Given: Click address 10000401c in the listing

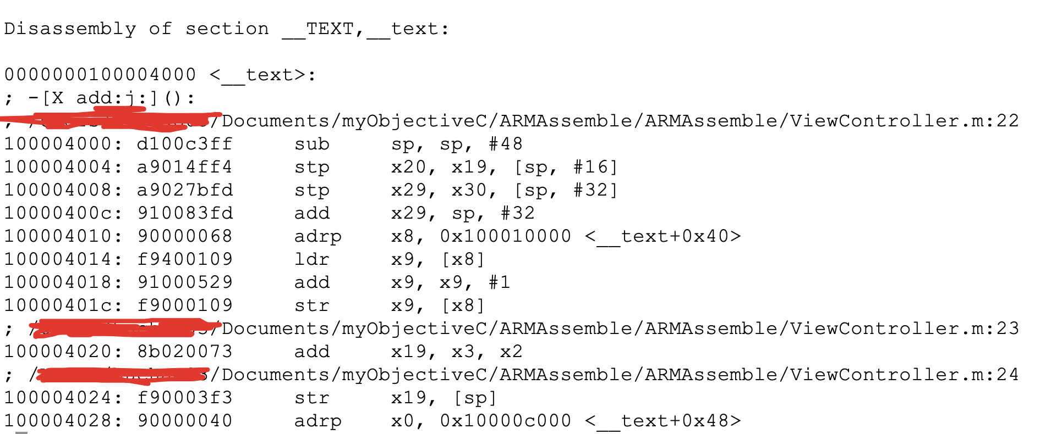Looking at the screenshot, I should [x=58, y=305].
